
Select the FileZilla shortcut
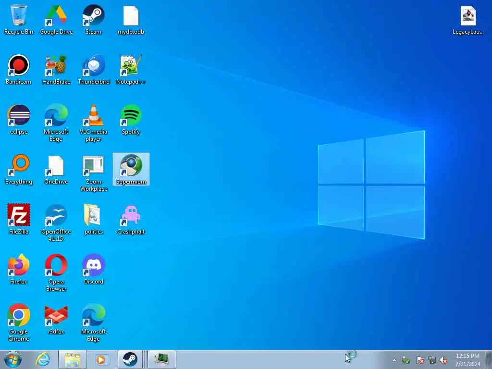pos(19,219)
